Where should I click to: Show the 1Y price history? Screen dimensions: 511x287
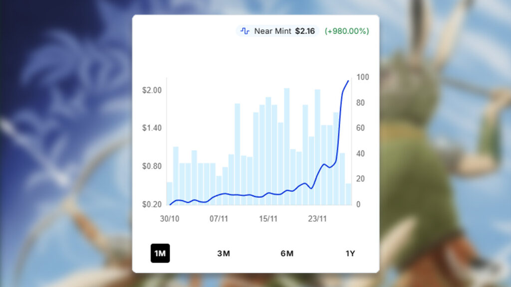(350, 253)
